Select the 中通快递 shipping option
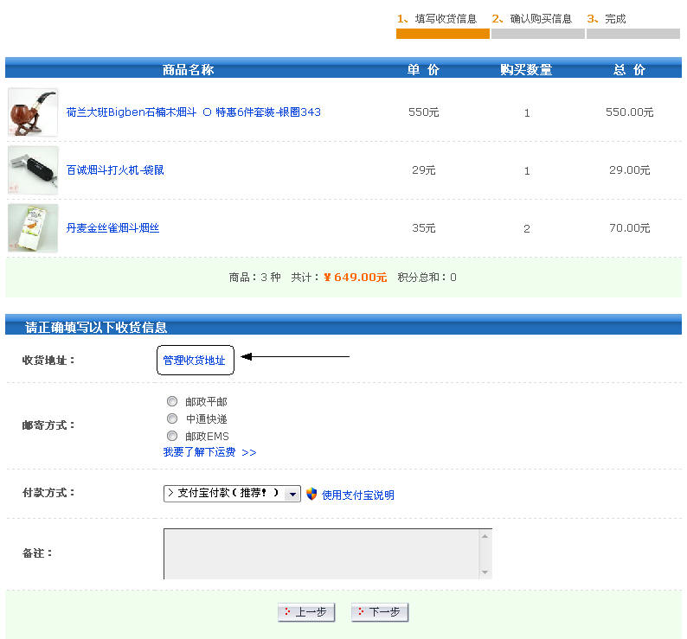This screenshot has height=639, width=687. point(172,419)
